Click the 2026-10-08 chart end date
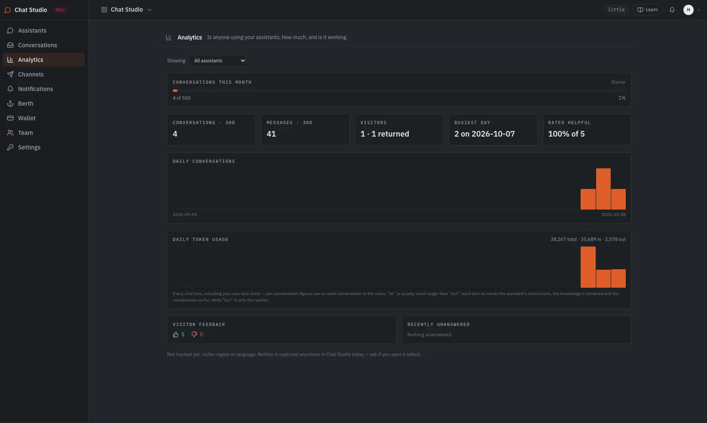 (x=613, y=214)
